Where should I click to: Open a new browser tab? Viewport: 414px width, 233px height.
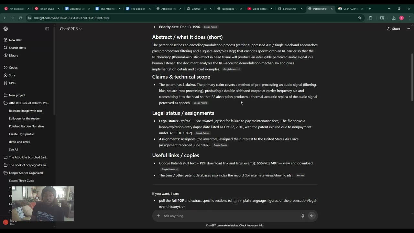[370, 9]
